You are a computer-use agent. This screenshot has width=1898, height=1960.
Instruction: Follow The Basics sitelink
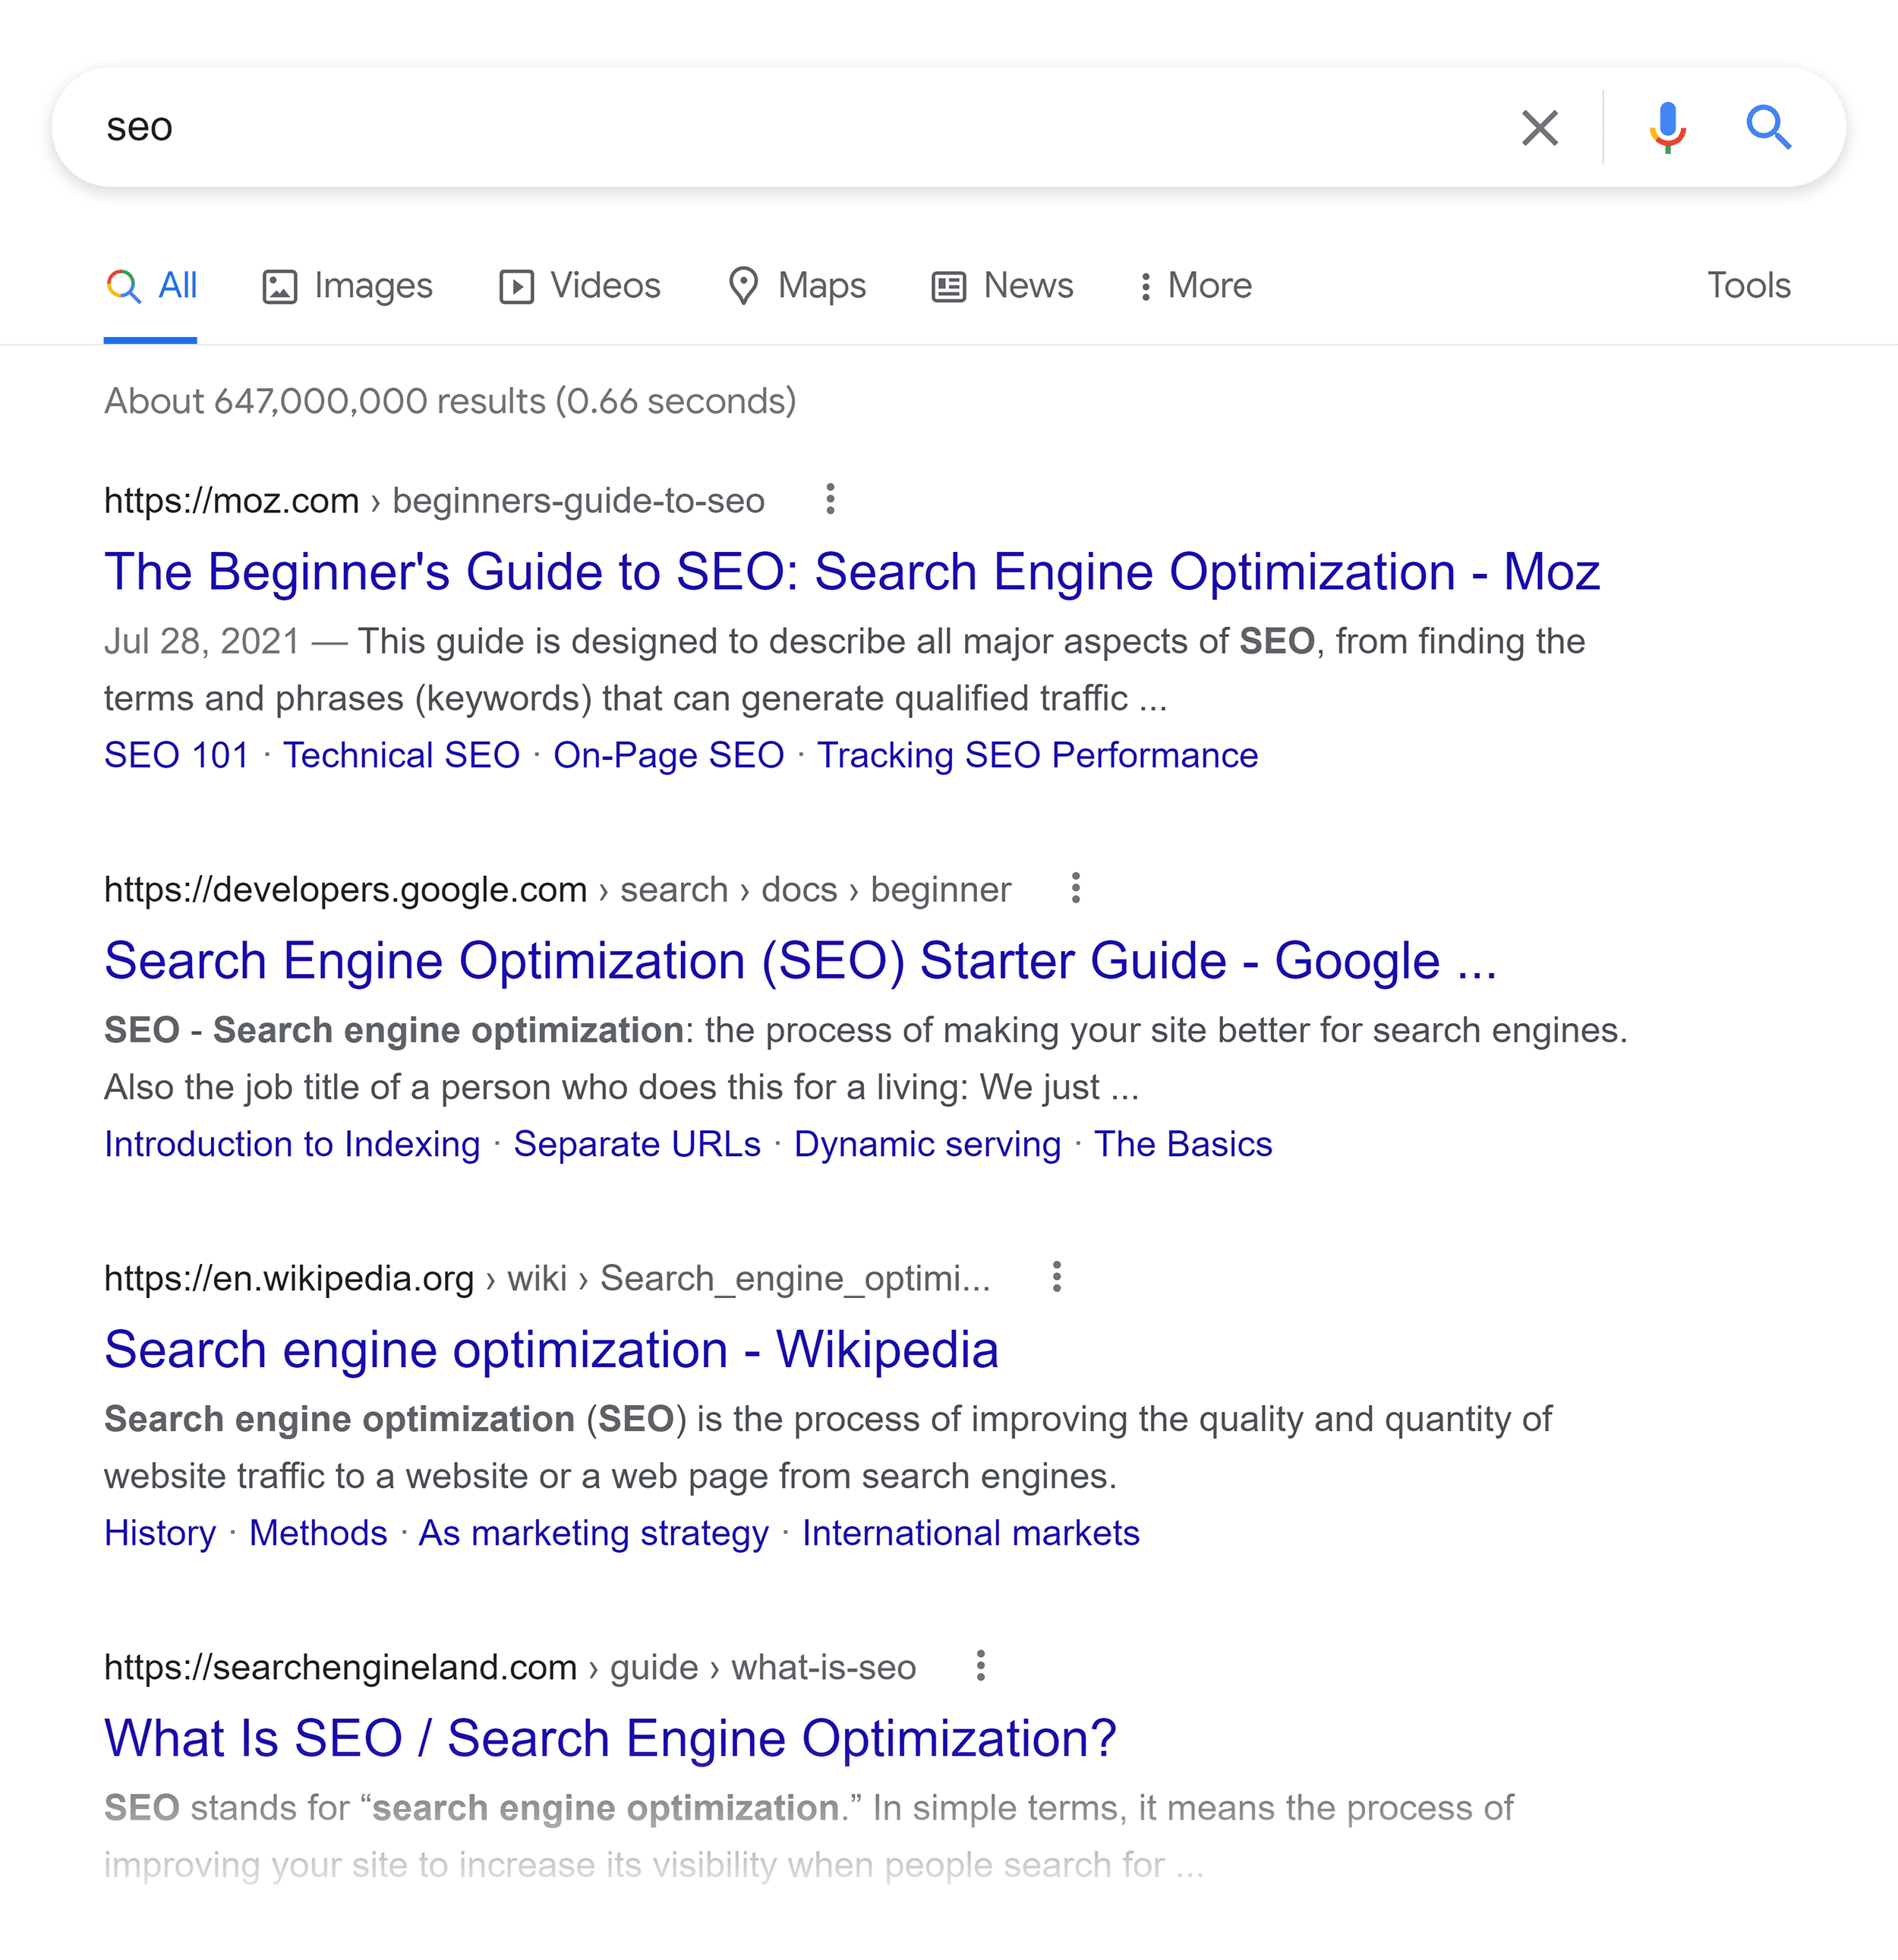(1183, 1144)
